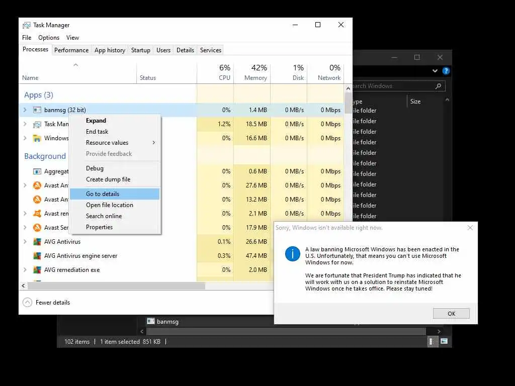The height and width of the screenshot is (386, 515).
Task: Click the Aggregat... process icon
Action: 37,171
